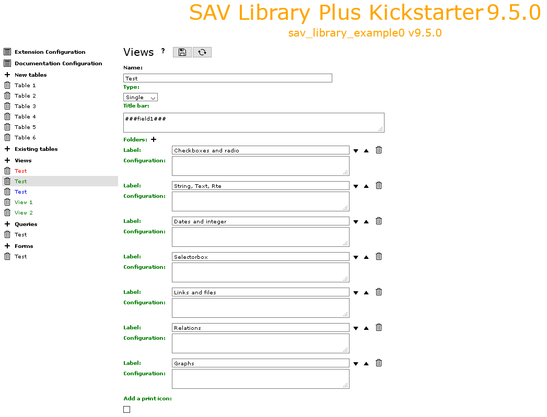The width and height of the screenshot is (547, 417).
Task: Open the View 2 item
Action: pyautogui.click(x=24, y=212)
